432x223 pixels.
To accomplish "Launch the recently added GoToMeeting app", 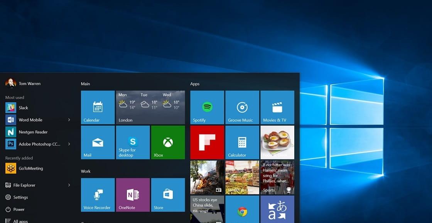I will pos(38,168).
